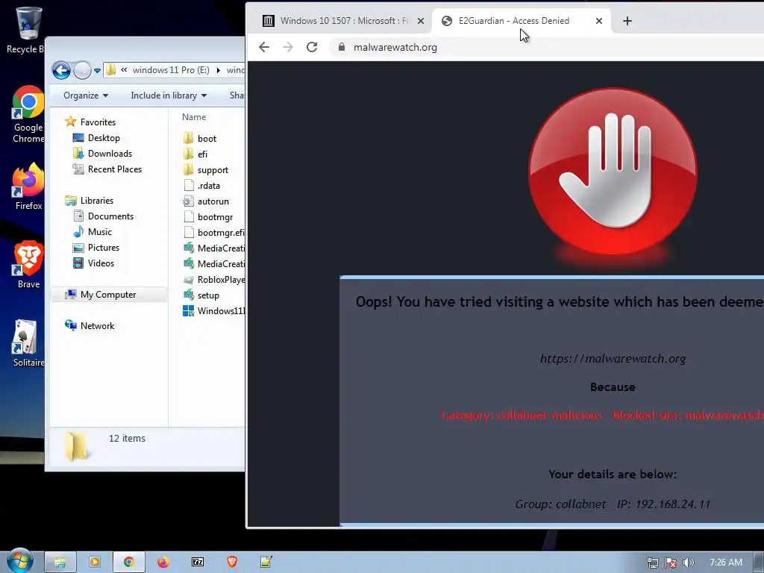
Task: Click the padlock site info icon
Action: point(342,47)
